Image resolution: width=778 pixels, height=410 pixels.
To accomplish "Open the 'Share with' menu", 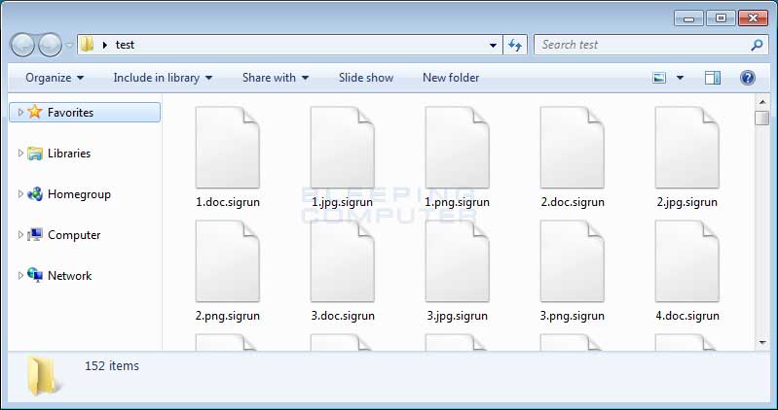I will (x=276, y=78).
